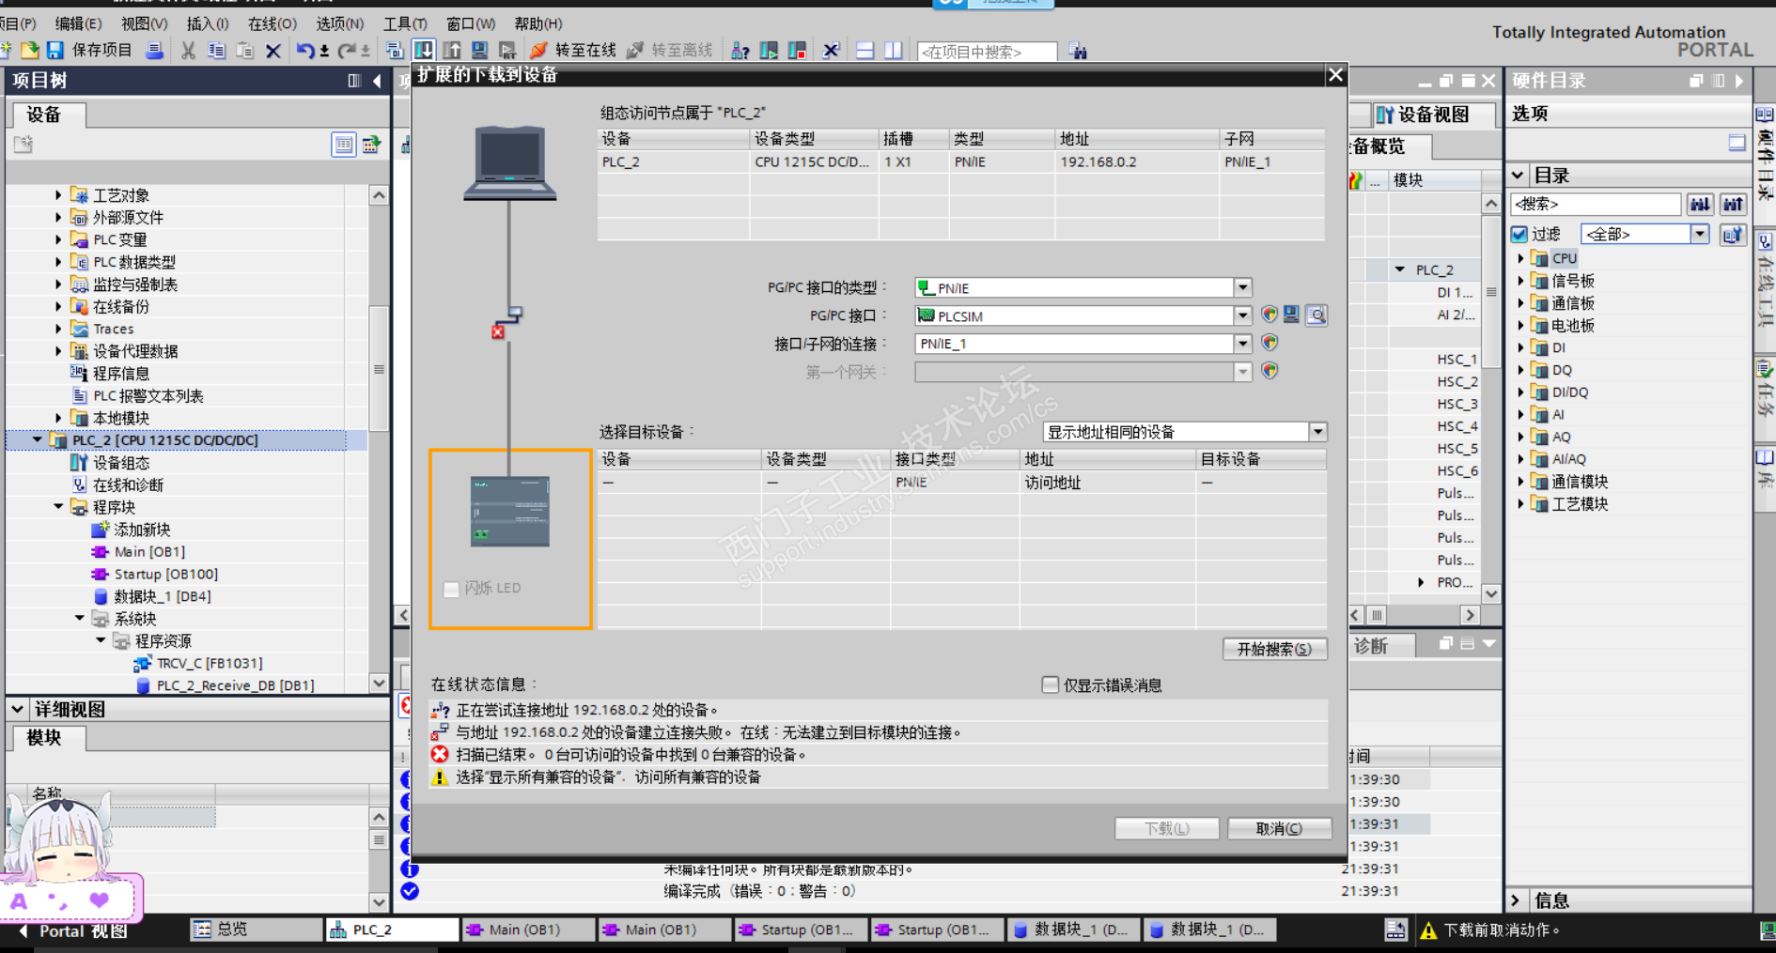1776x953 pixels.
Task: Click the 保存项目 button label
Action: 102,50
